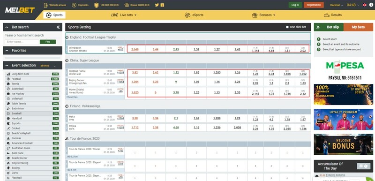
Task: Click the Registration button
Action: [x=314, y=5]
